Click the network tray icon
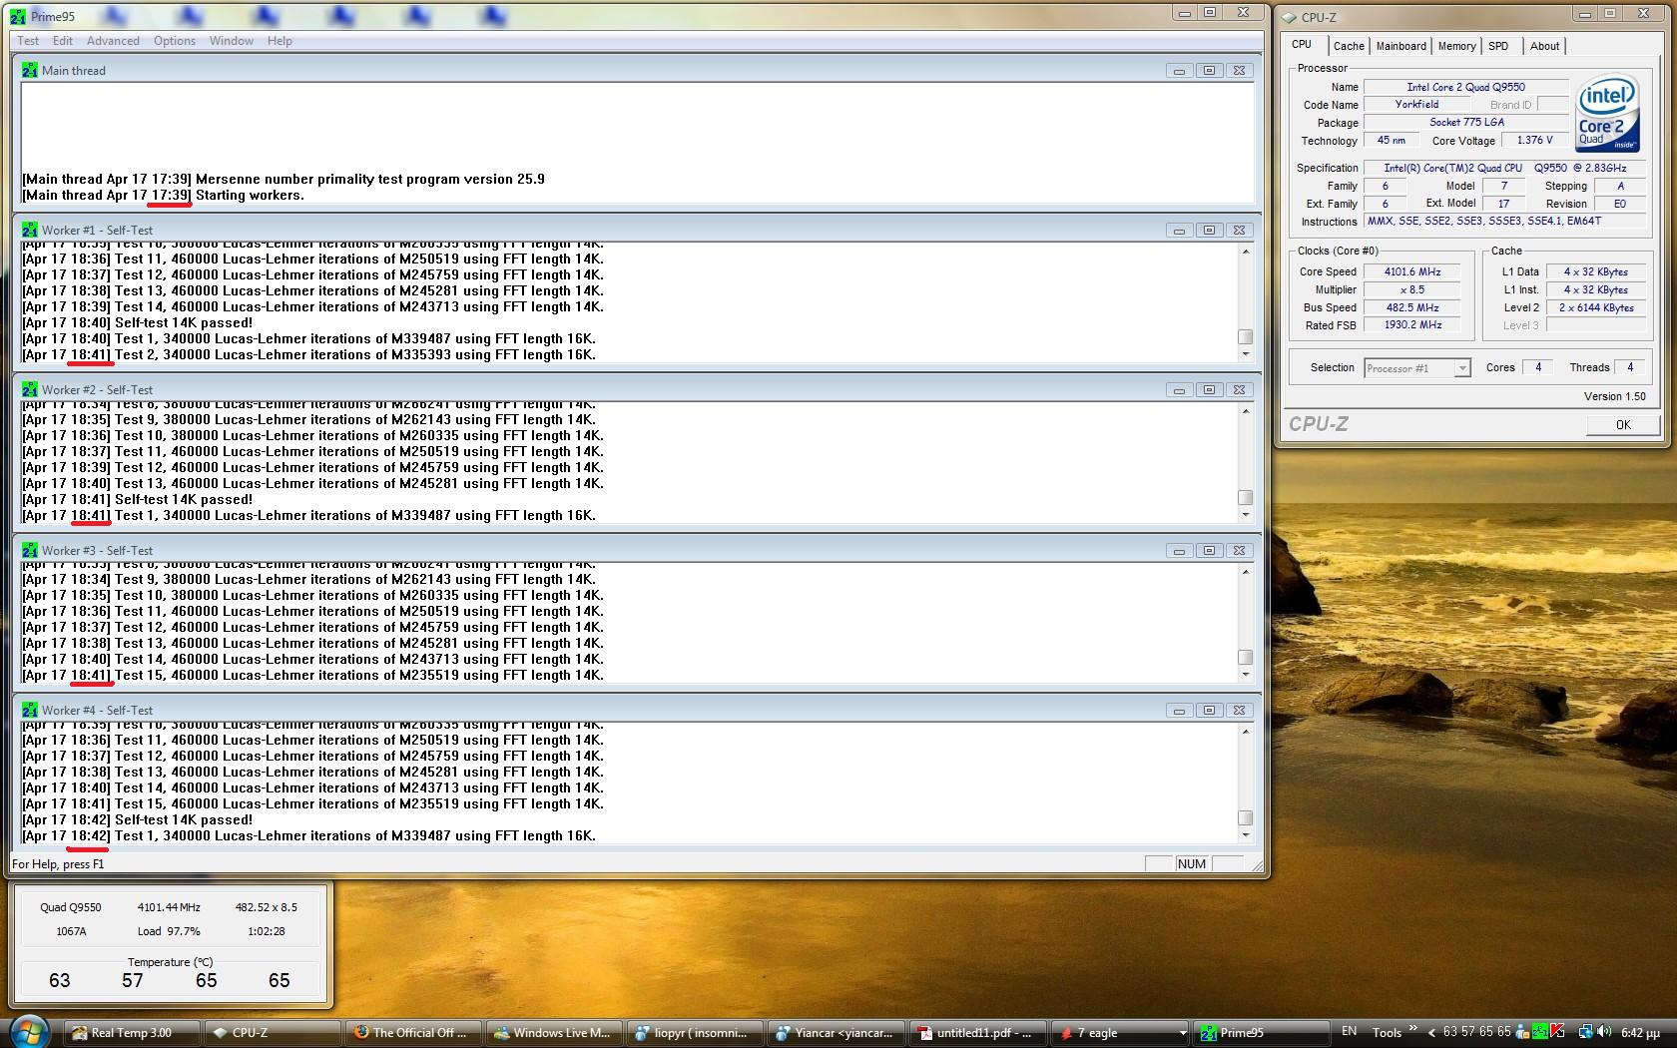The image size is (1677, 1048). coord(1585,1032)
